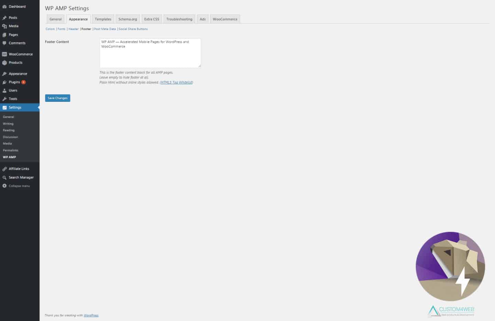Click the Users person icon
The image size is (495, 321).
click(x=4, y=90)
